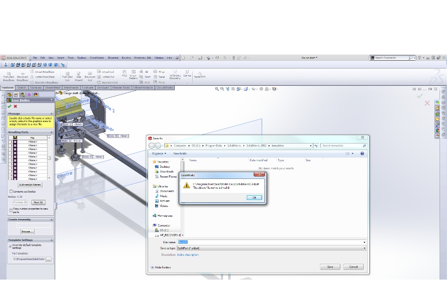Viewport: 447px width, 281px height.
Task: Click the help icon in Save As dialog
Action: click(x=362, y=153)
